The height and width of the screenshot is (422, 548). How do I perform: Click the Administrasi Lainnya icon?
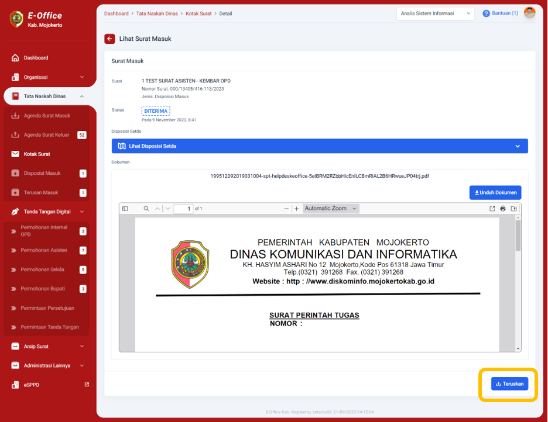[15, 365]
